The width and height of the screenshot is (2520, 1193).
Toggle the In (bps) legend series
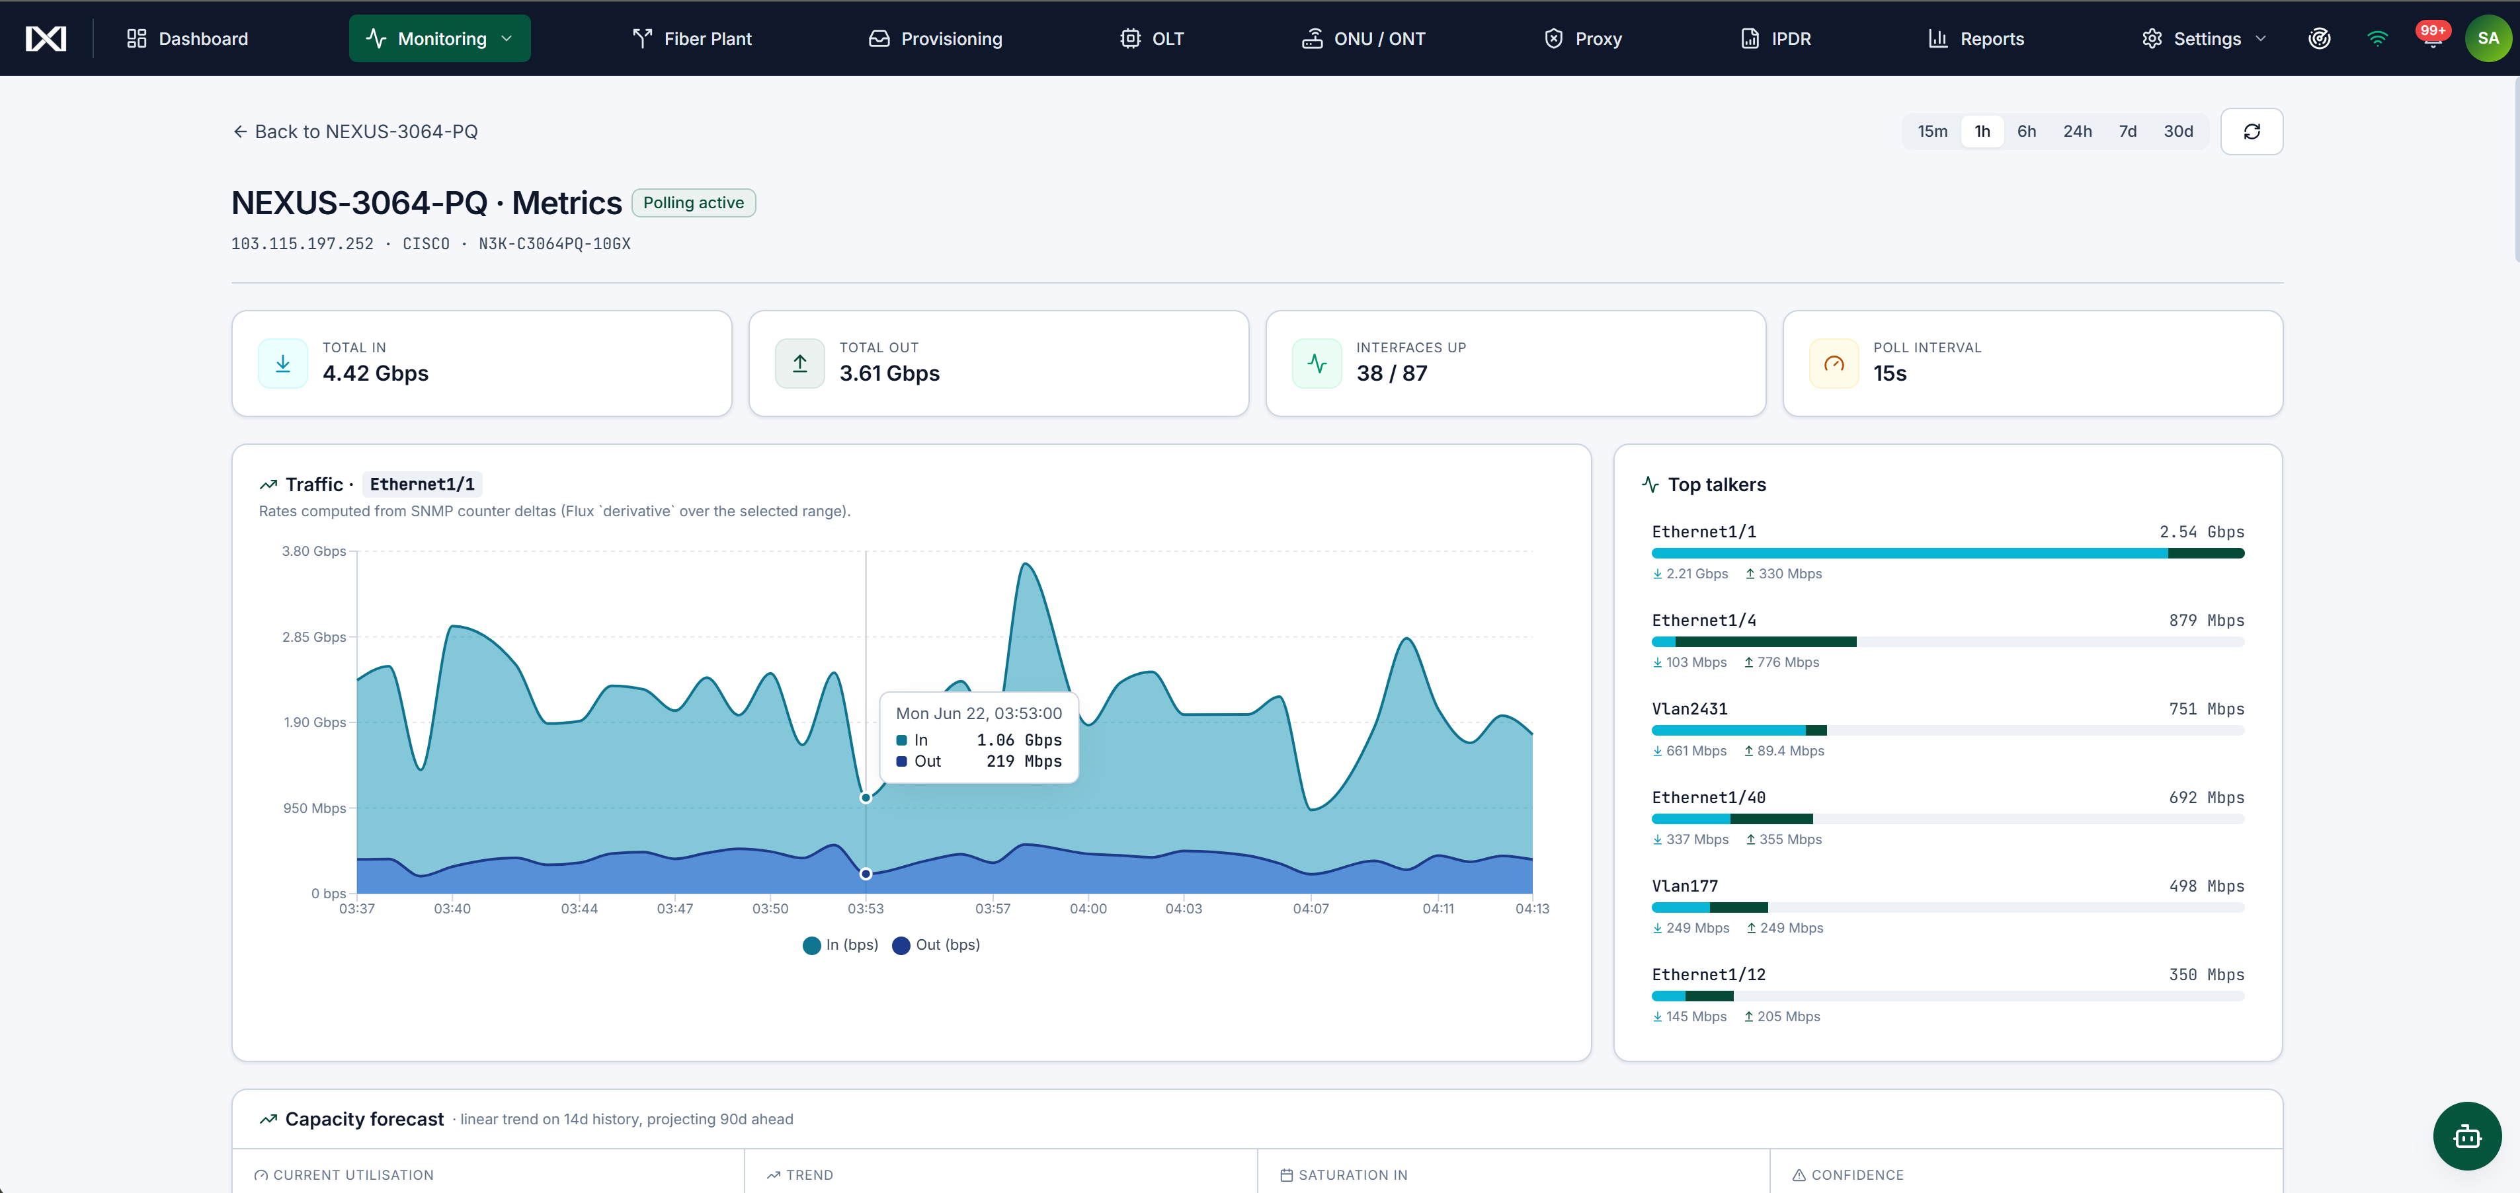(840, 944)
